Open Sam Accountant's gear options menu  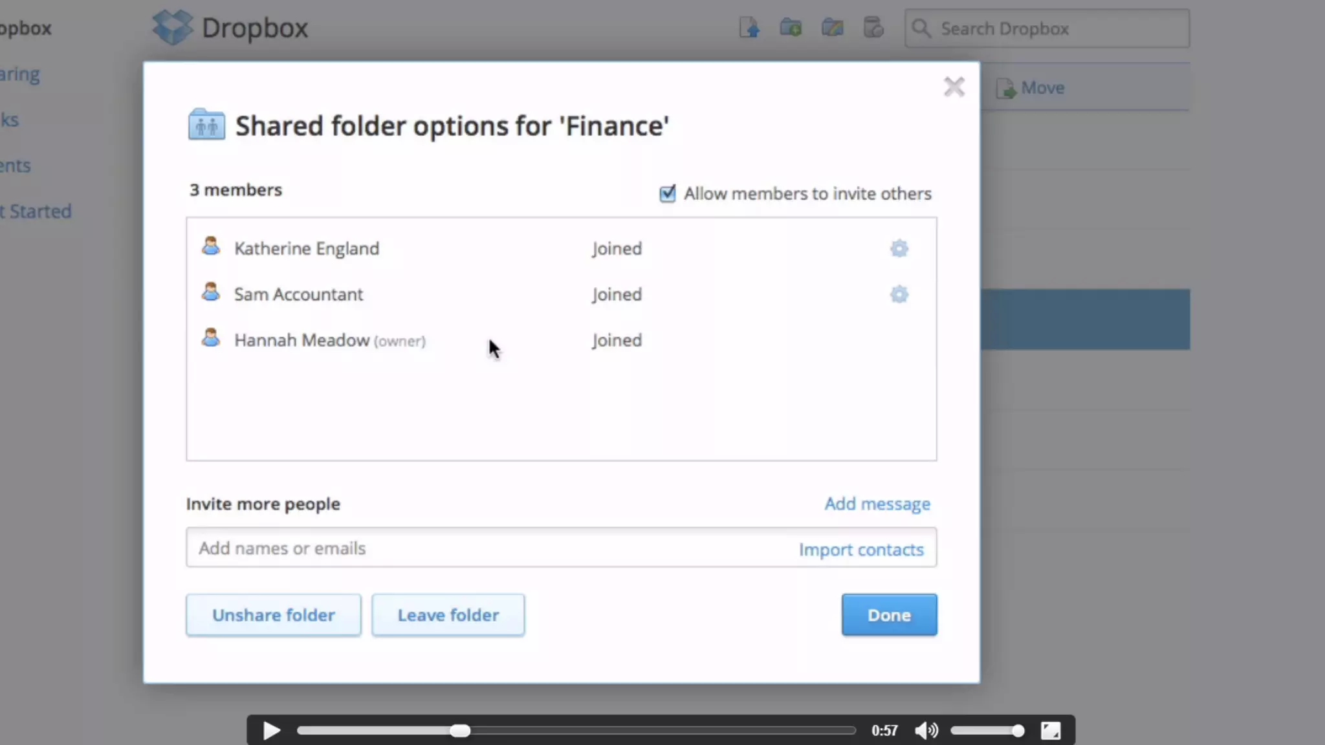click(899, 294)
